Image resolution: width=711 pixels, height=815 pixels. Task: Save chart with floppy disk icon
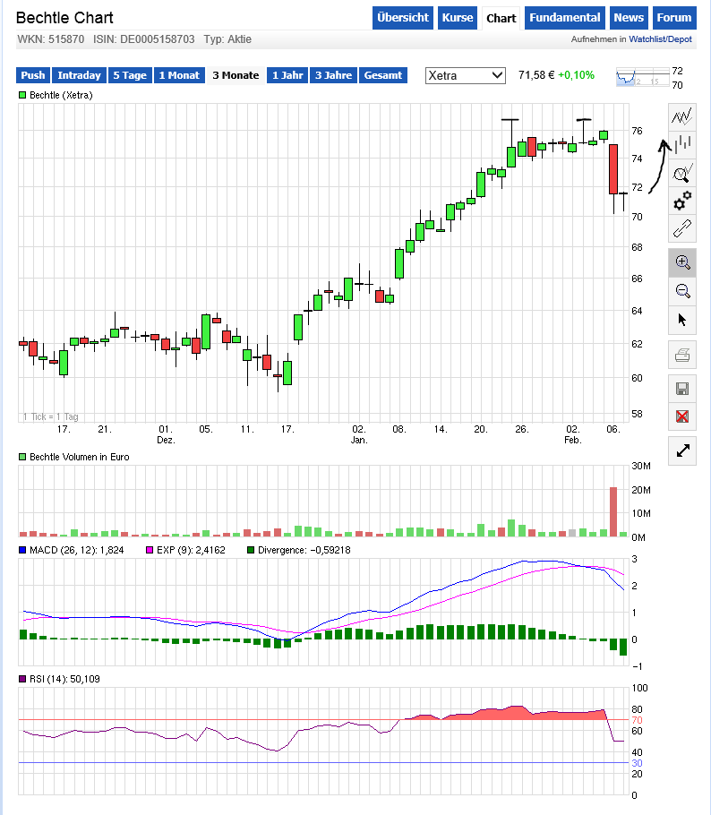click(681, 389)
